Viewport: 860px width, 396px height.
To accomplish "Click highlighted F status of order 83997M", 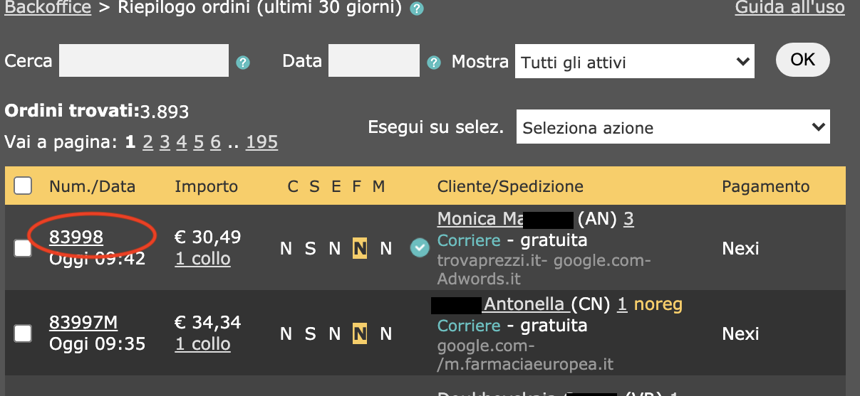I will pos(359,333).
